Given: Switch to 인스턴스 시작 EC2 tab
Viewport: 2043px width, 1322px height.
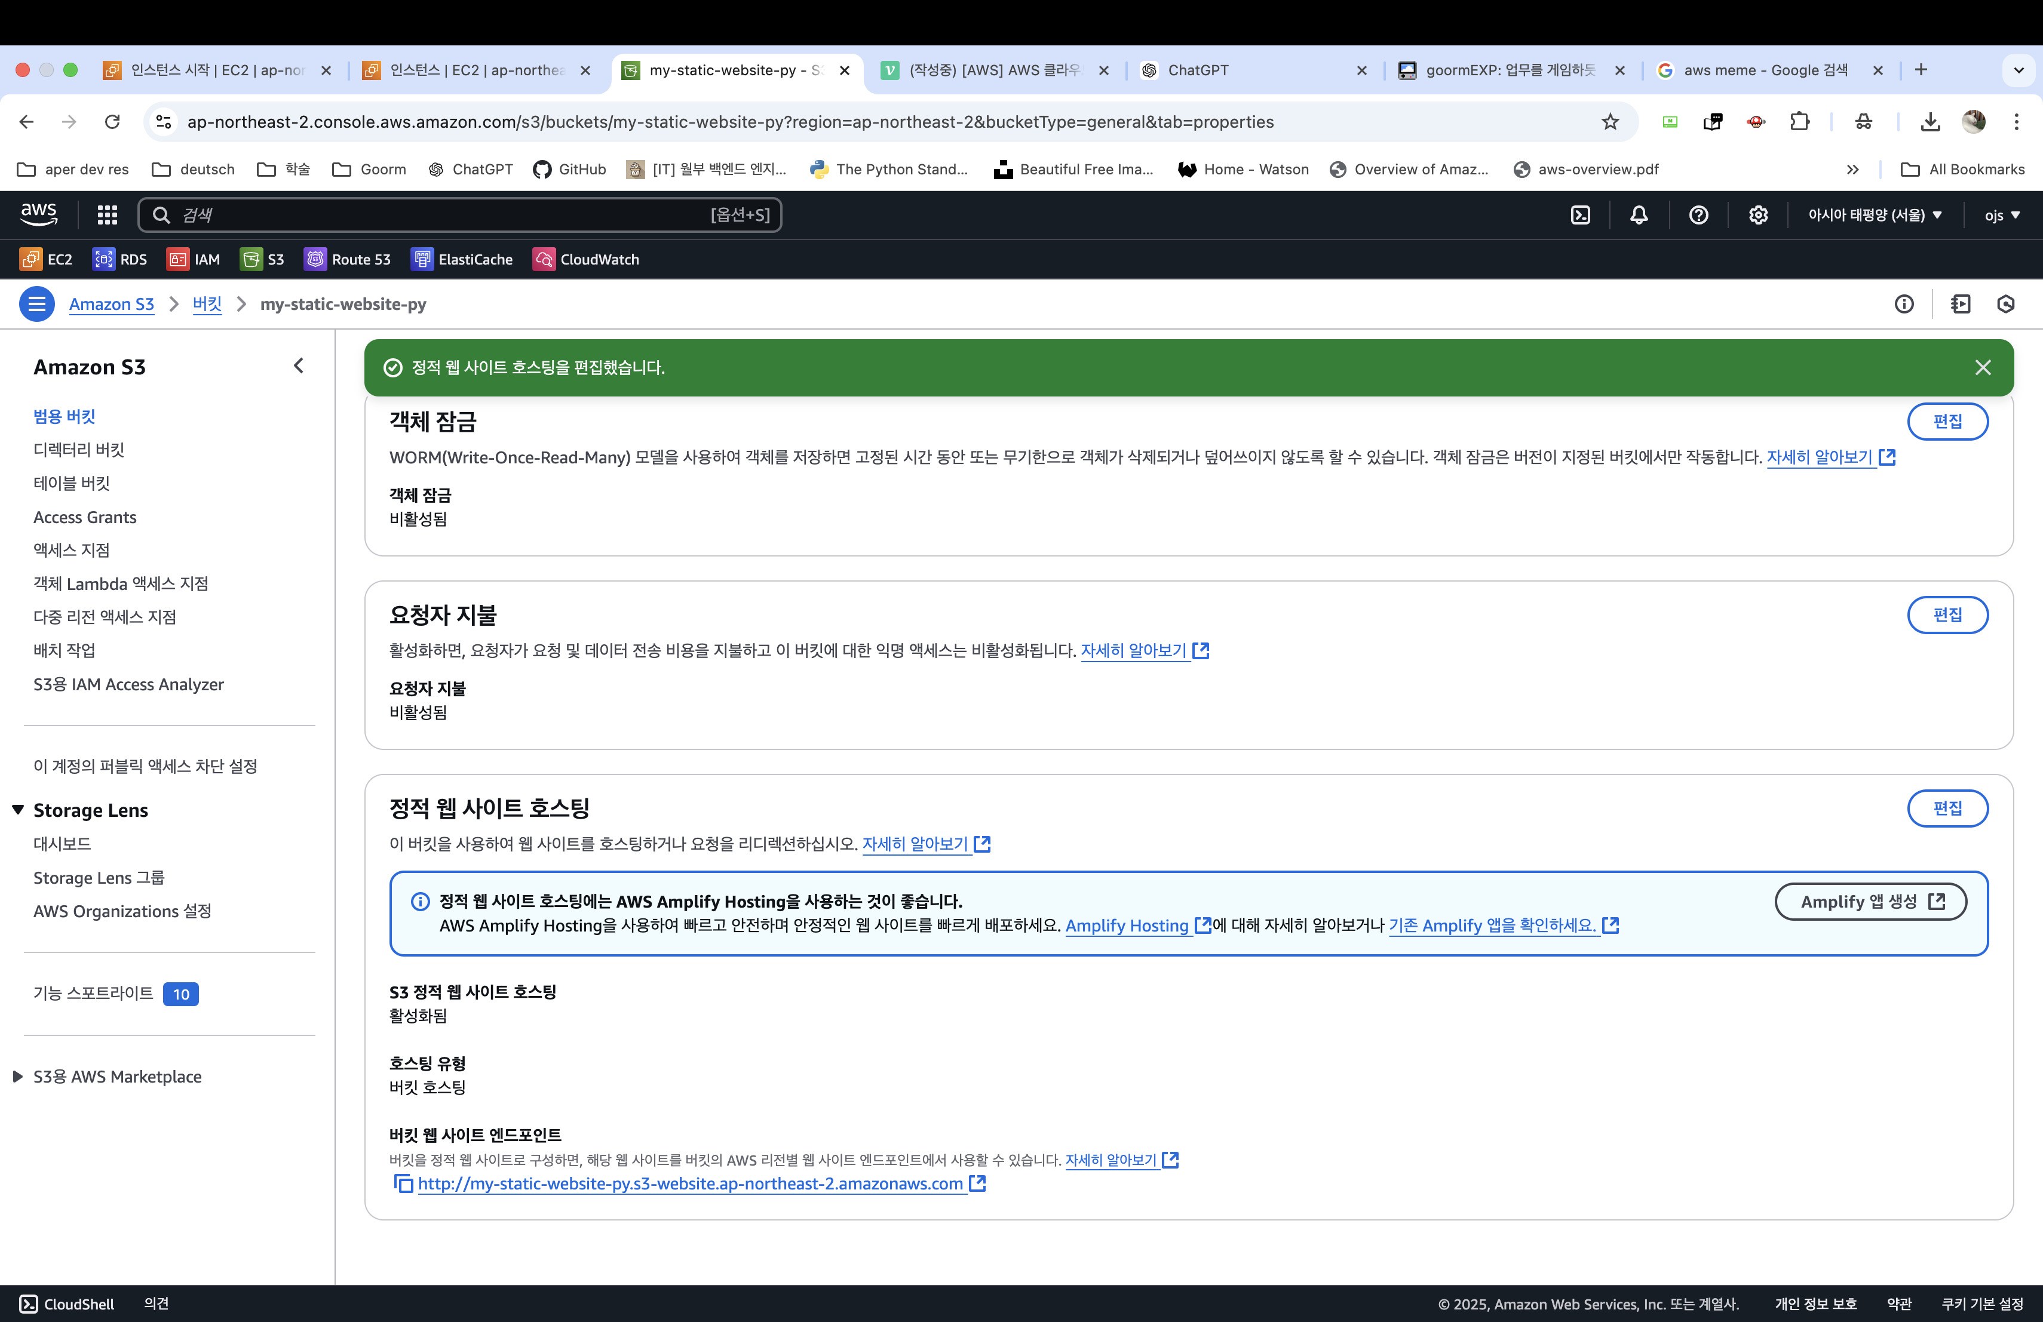Looking at the screenshot, I should tap(217, 70).
